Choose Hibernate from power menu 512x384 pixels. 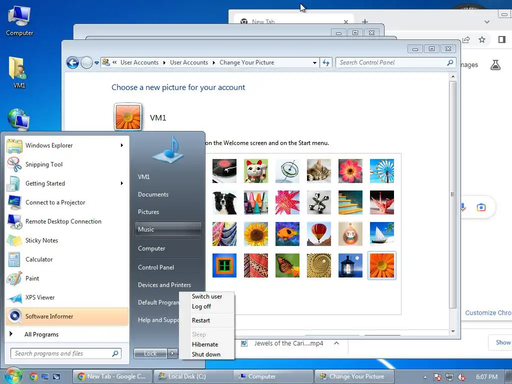[x=207, y=344]
